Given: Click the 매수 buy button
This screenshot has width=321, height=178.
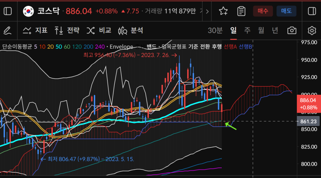Looking at the screenshot, I should click(263, 11).
